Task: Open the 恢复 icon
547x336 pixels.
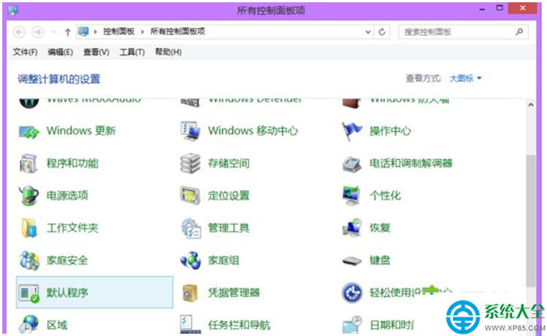Action: click(x=352, y=228)
